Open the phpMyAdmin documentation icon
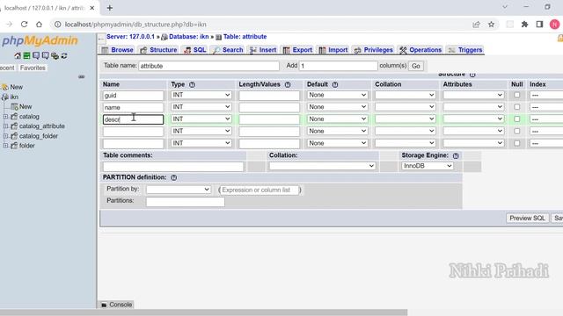Screen dimensions: 563x316 tap(36, 55)
